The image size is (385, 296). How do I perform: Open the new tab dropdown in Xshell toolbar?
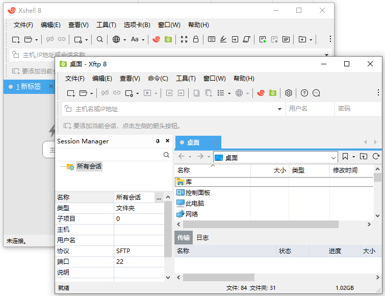coord(311,40)
